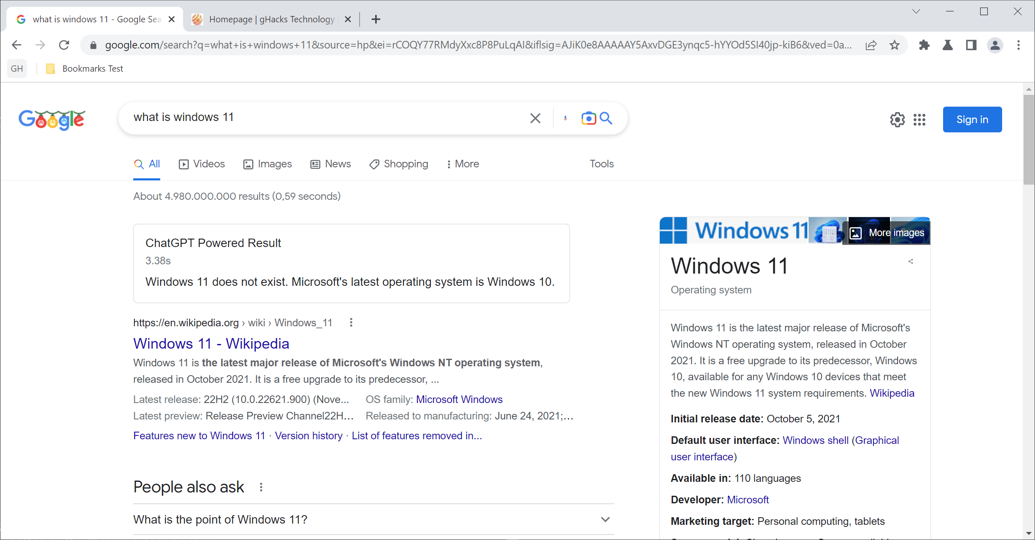Image resolution: width=1035 pixels, height=540 pixels.
Task: Click the Tools search results option
Action: point(602,164)
